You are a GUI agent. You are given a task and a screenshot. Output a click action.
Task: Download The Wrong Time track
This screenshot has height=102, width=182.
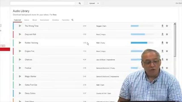(x=162, y=26)
